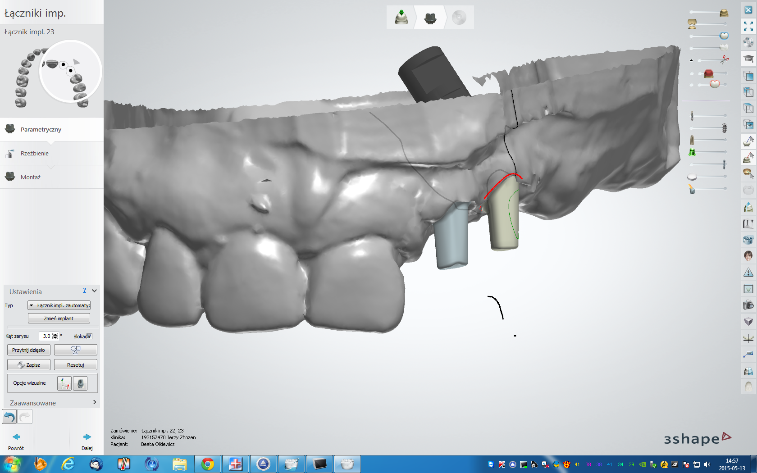Collapse the Ustawienia panel chevron
This screenshot has height=473, width=757.
pos(94,291)
